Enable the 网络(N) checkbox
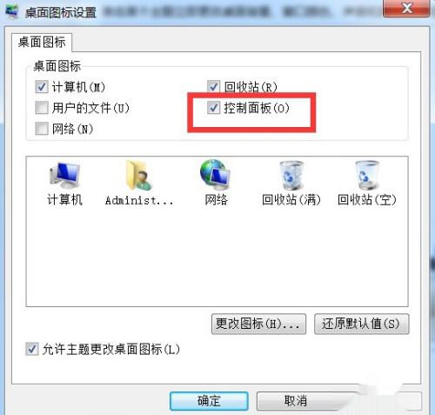 click(x=42, y=129)
